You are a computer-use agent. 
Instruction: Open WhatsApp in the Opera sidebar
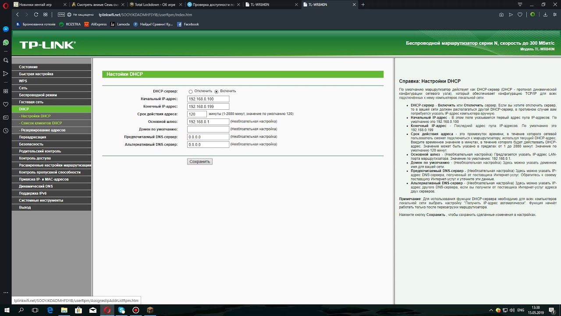(6, 43)
